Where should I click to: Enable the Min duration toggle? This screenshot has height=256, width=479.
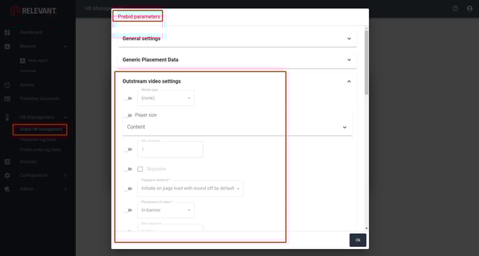(x=128, y=149)
